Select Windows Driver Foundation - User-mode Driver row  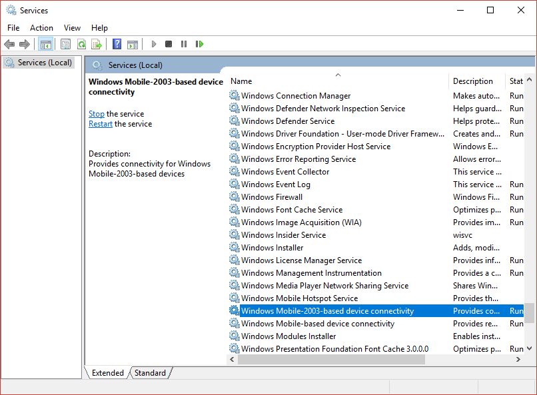click(x=376, y=134)
